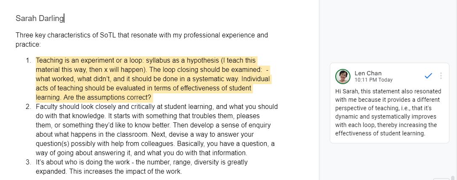Image resolution: width=457 pixels, height=180 pixels.
Task: Place cursor in the Sarah Darling heading
Action: coord(39,19)
